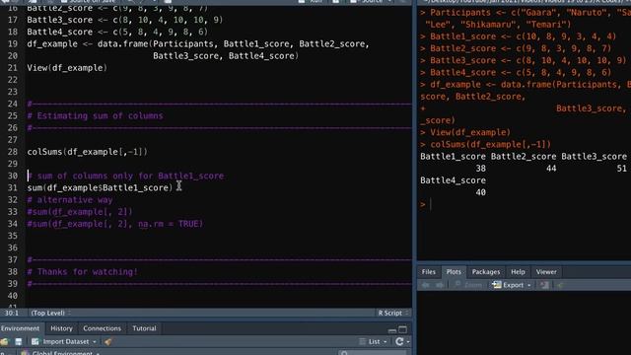
Task: Click the sum(df_example$Battle1_score) line in the editor
Action: point(100,187)
